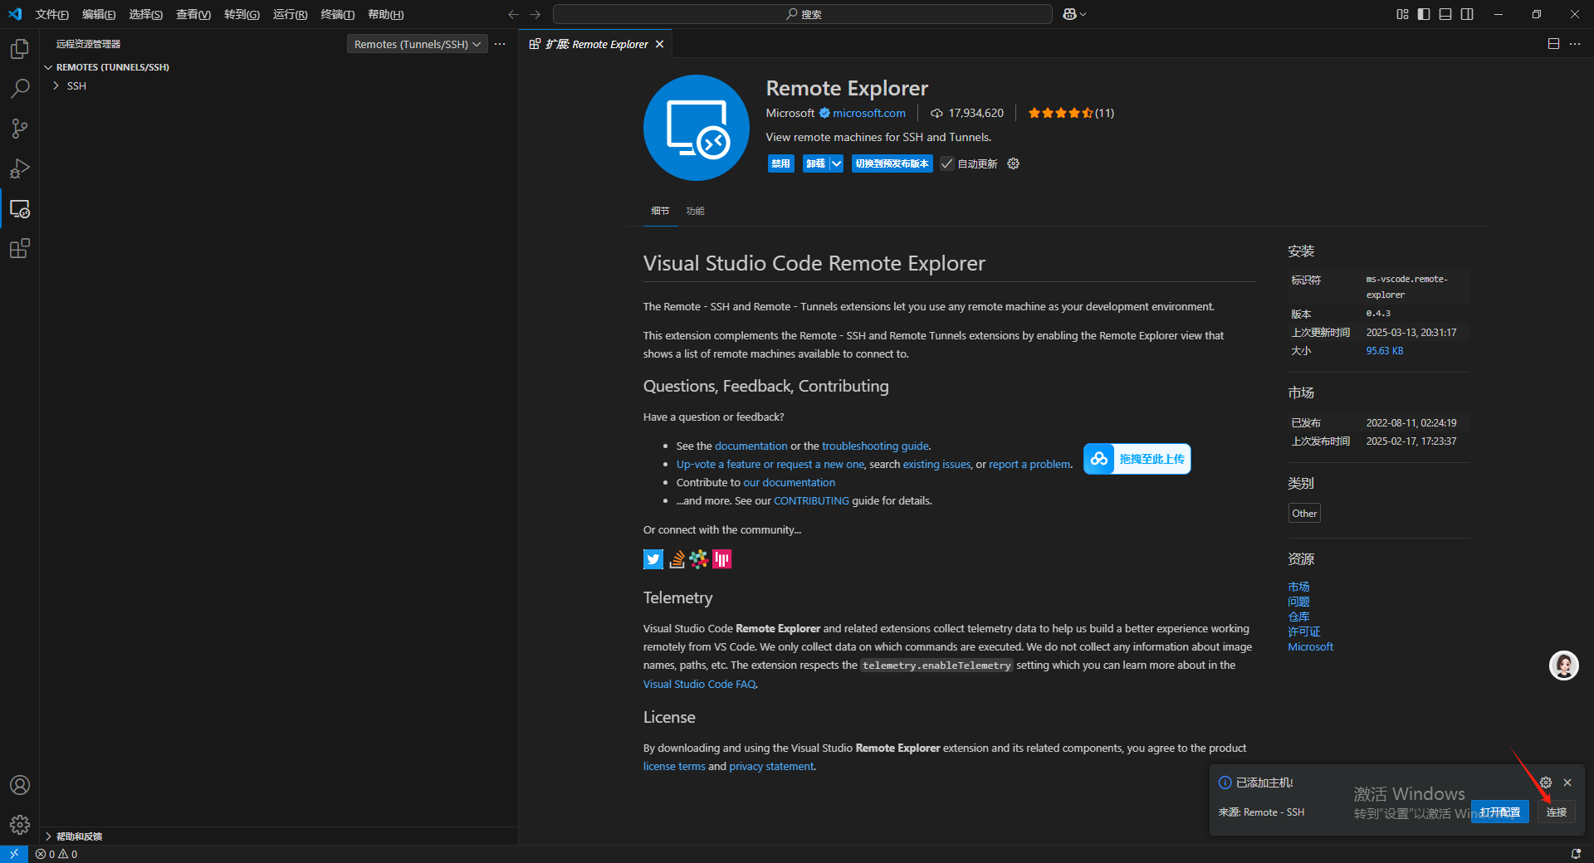Open the Terminal menu
1594x863 pixels.
[x=337, y=14]
